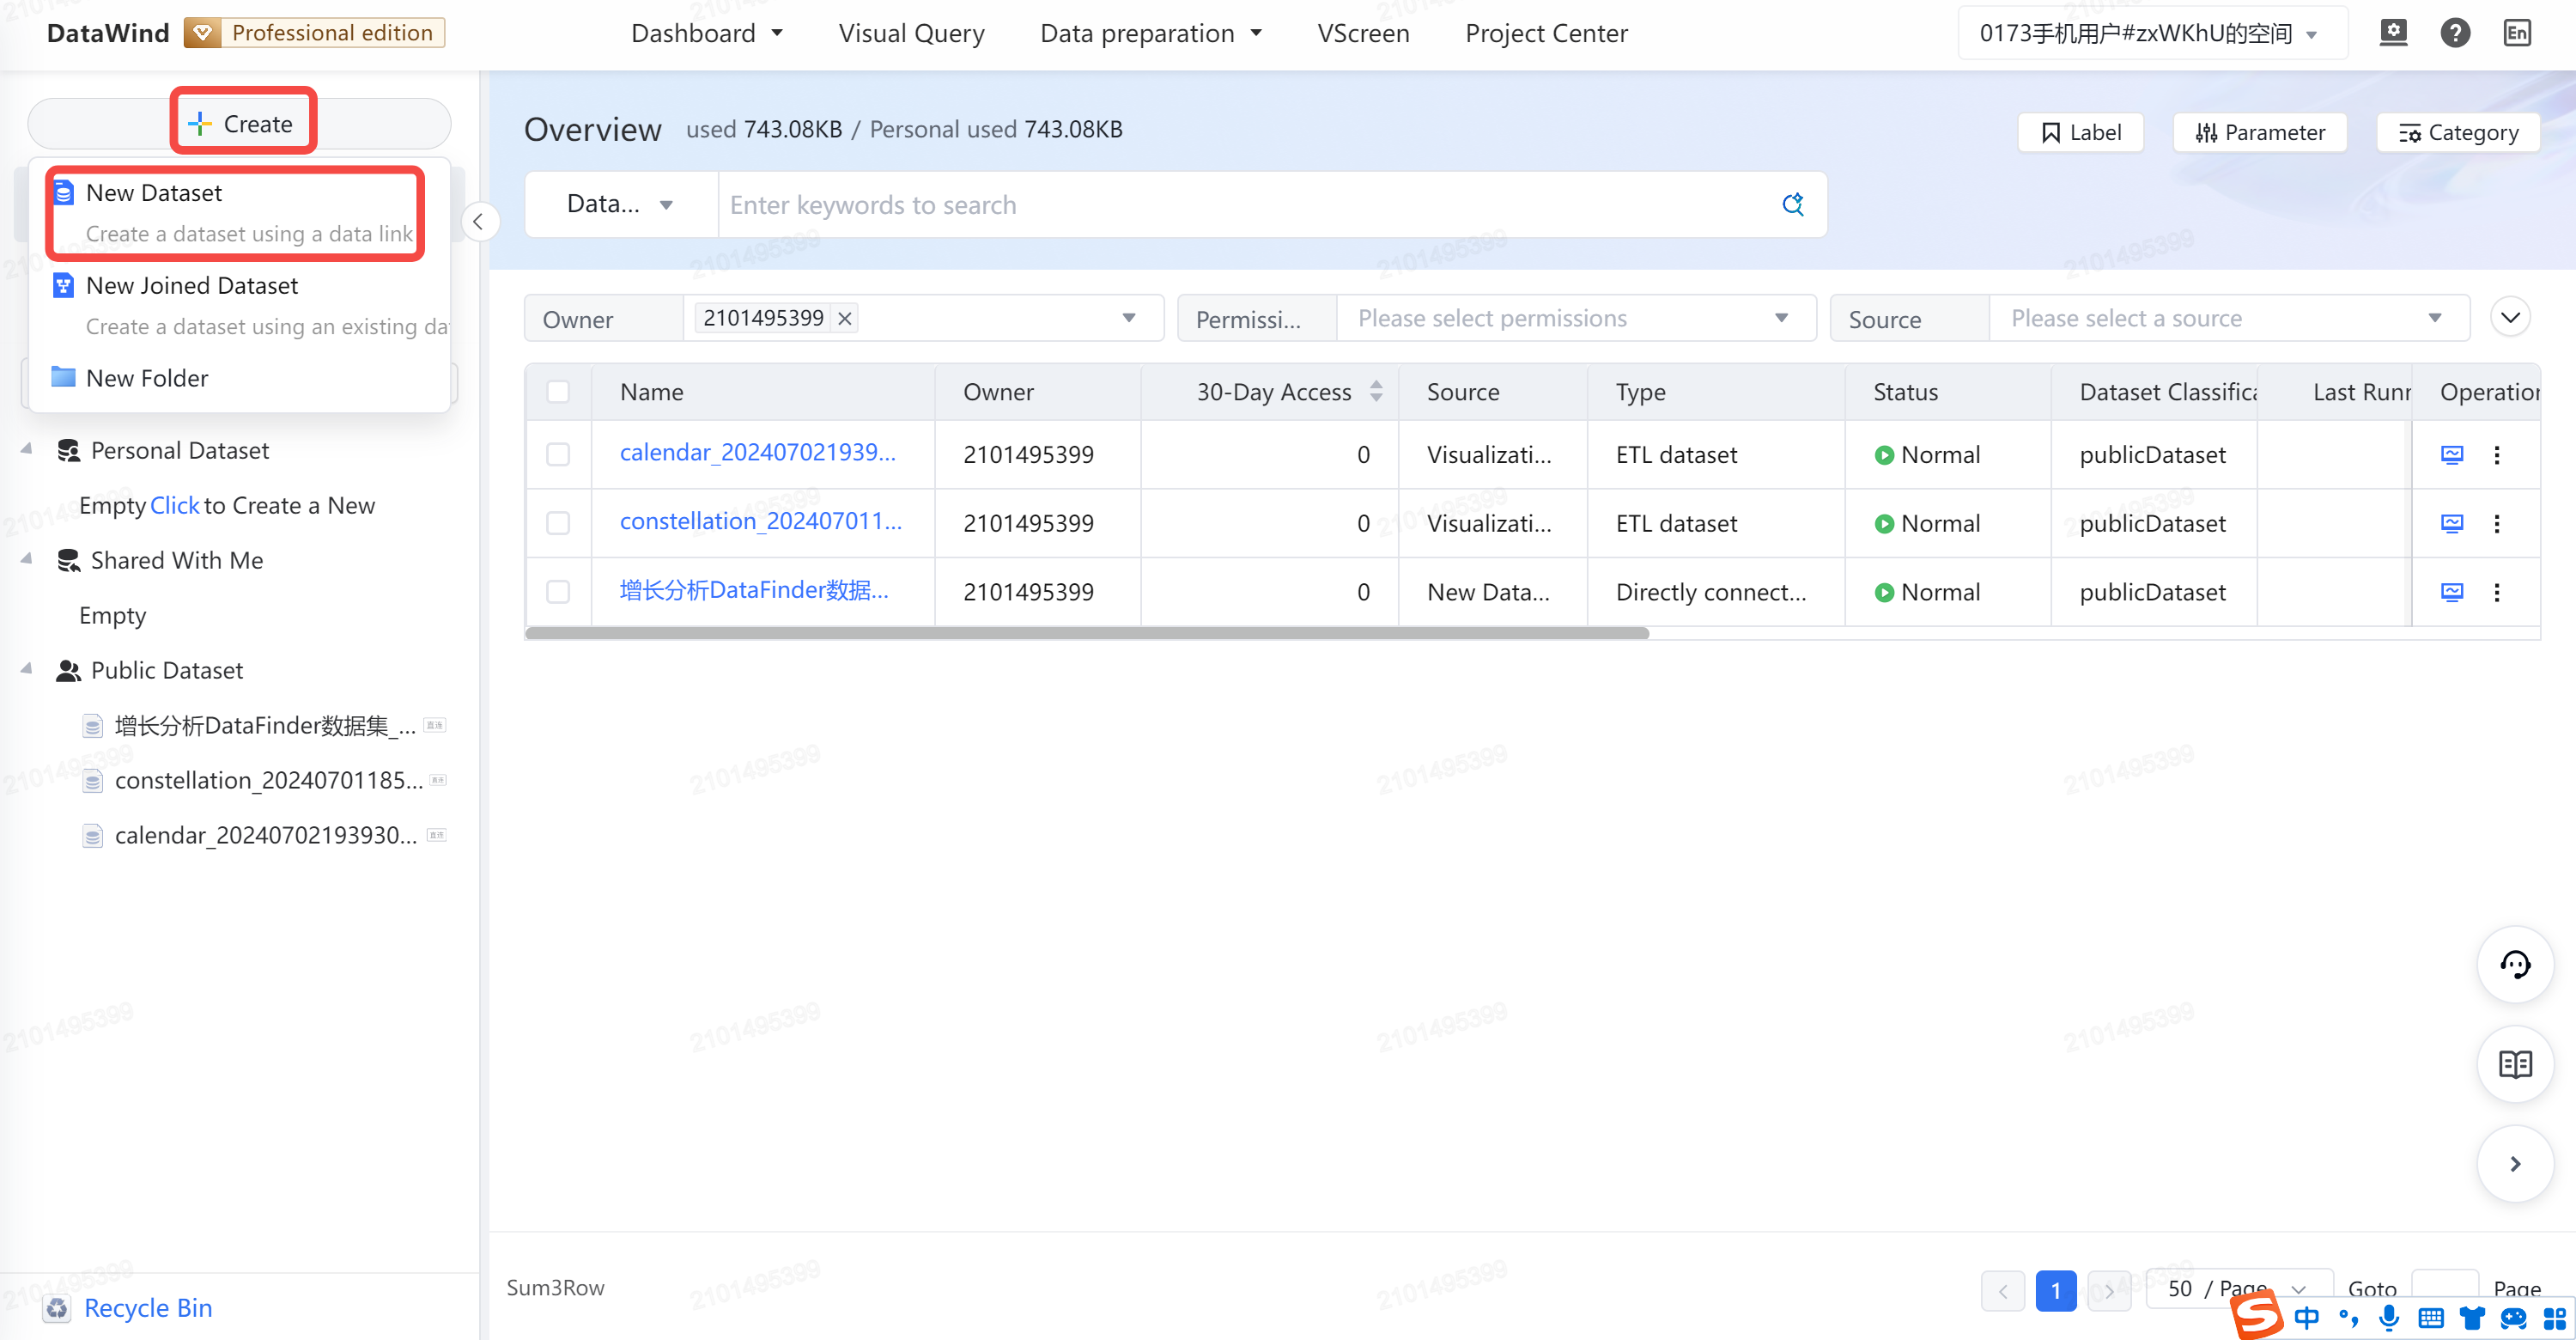Open the source select dropdown
The width and height of the screenshot is (2576, 1340).
[x=2229, y=318]
